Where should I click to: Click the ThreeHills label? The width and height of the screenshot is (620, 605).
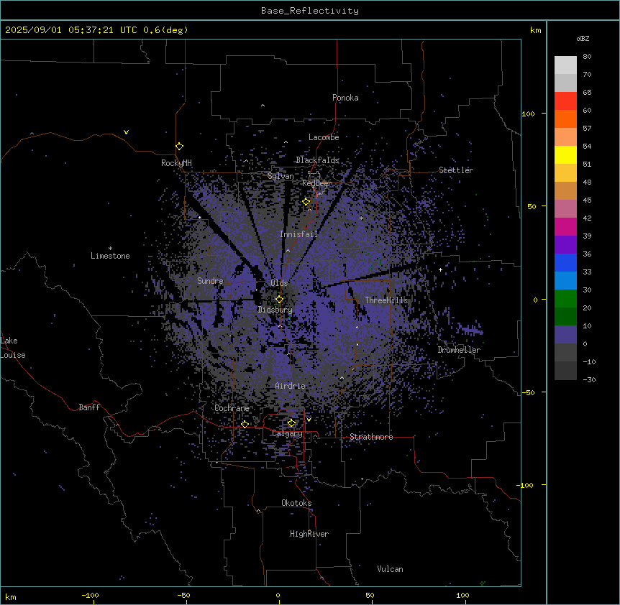386,300
